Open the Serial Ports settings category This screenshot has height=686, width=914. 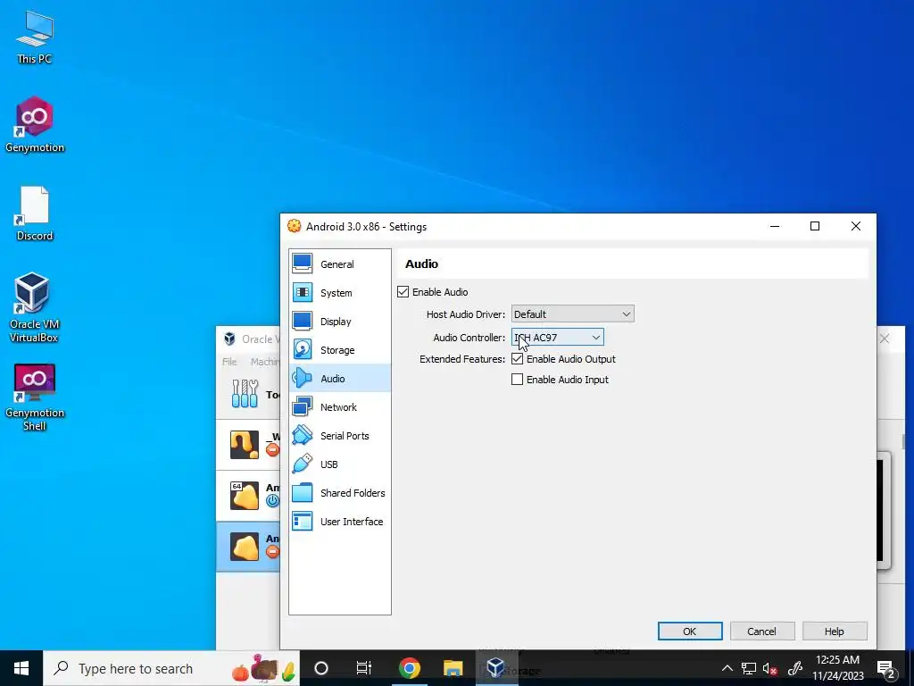pyautogui.click(x=339, y=436)
